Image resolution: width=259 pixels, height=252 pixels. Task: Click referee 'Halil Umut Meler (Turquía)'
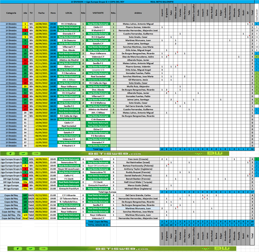[x=138, y=182]
